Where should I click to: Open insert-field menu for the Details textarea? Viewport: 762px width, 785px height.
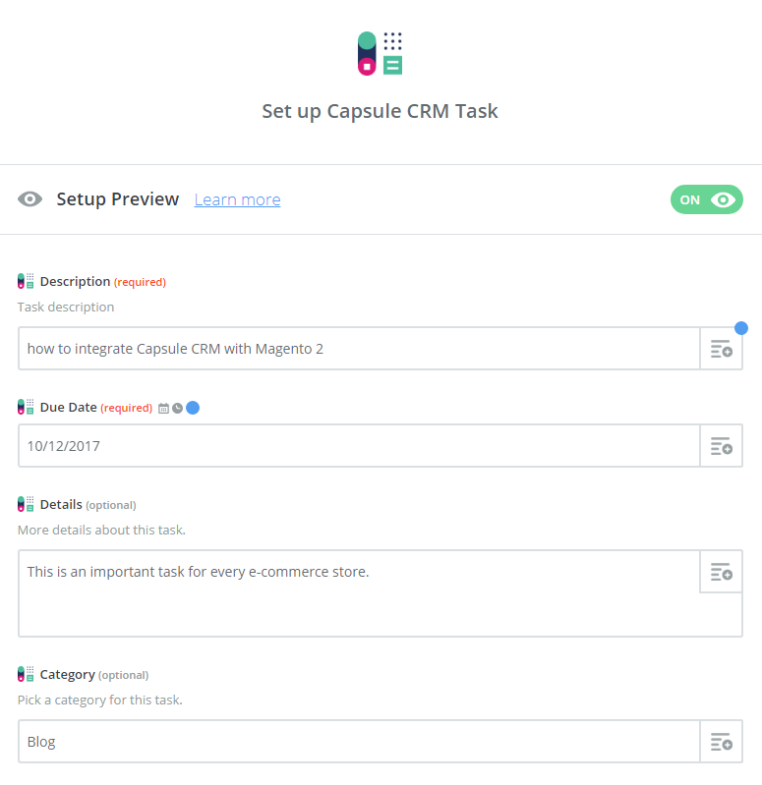pos(721,572)
